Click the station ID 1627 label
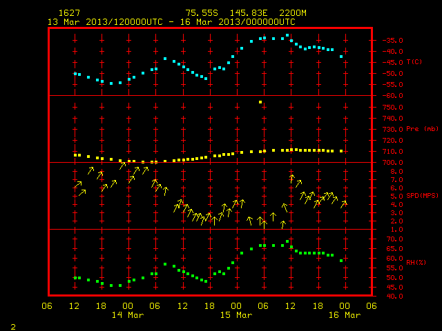The width and height of the screenshot is (442, 331). pyautogui.click(x=69, y=13)
